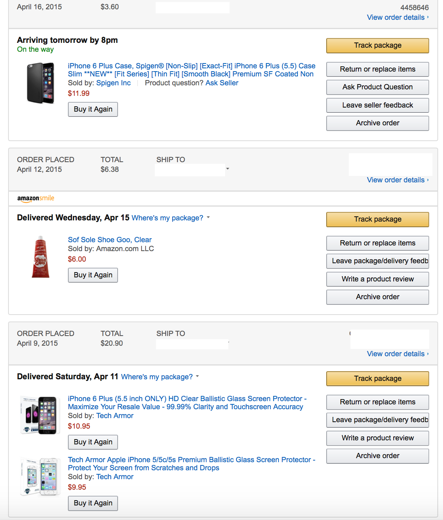Click the Ask Seller link
Image resolution: width=443 pixels, height=520 pixels.
pyautogui.click(x=222, y=83)
